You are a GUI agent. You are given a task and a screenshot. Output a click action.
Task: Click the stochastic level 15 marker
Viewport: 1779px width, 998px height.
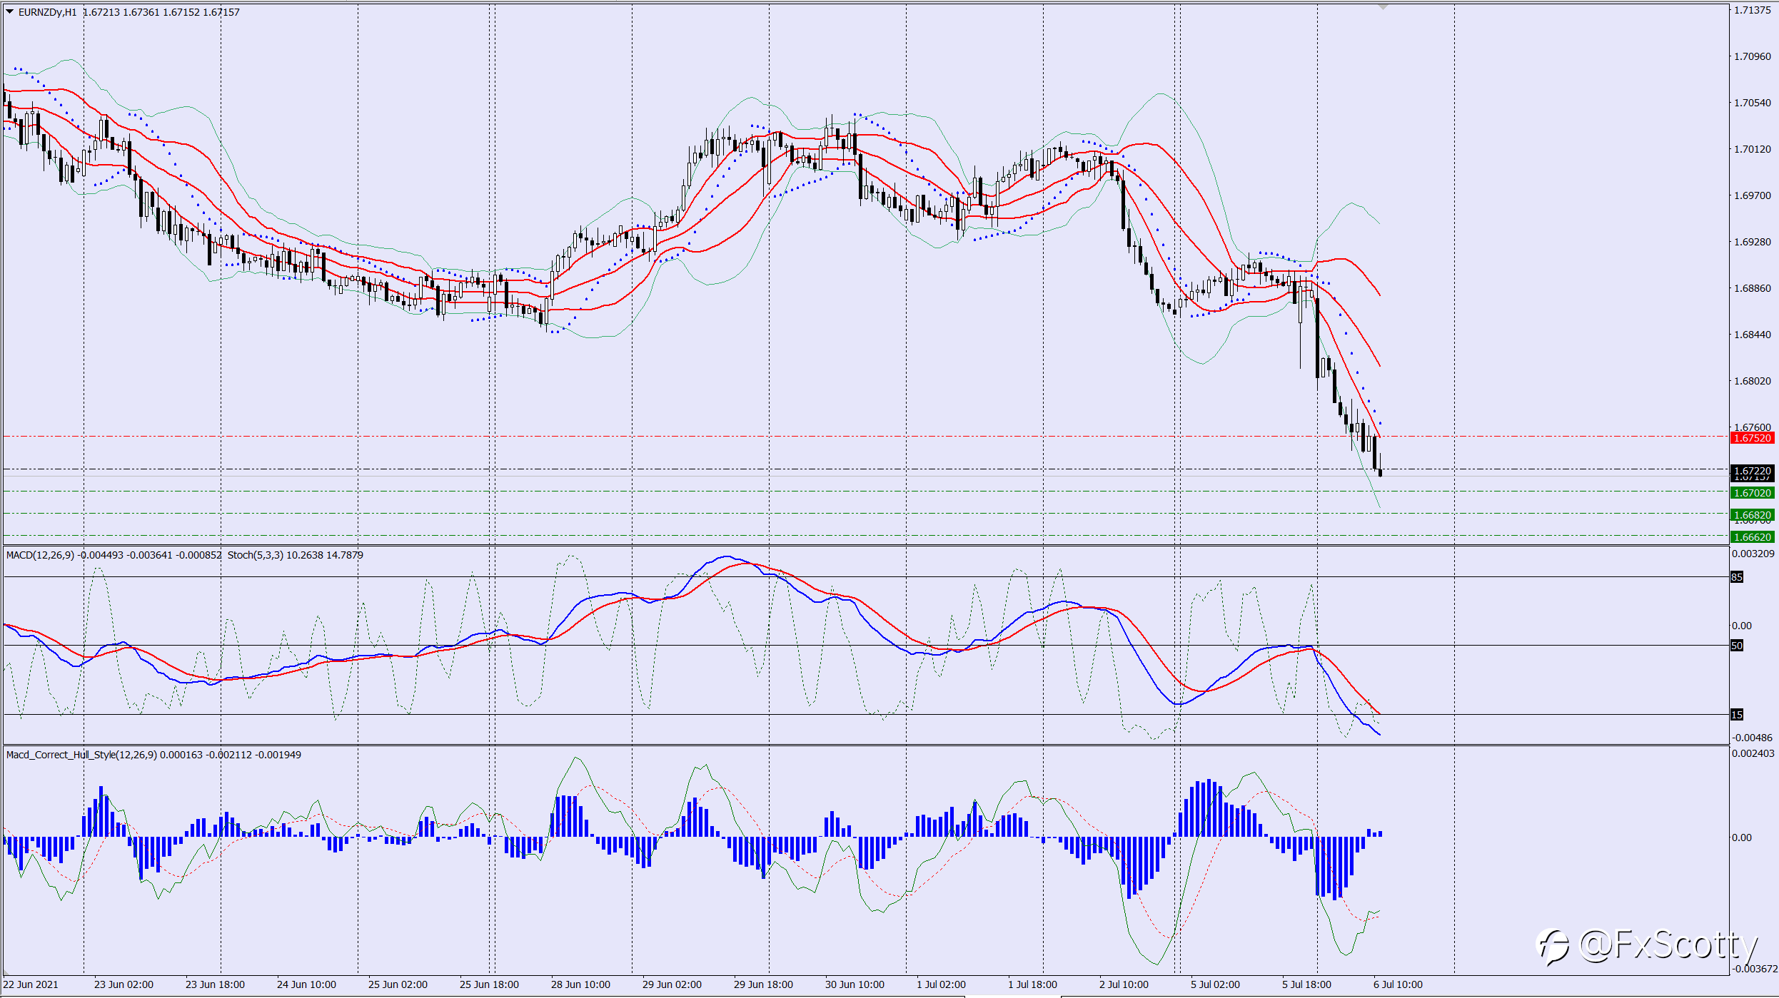(x=1737, y=715)
